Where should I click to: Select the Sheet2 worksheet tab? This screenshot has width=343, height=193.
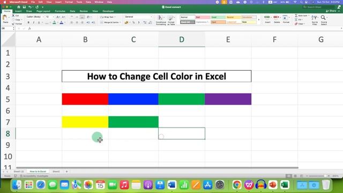pos(56,172)
